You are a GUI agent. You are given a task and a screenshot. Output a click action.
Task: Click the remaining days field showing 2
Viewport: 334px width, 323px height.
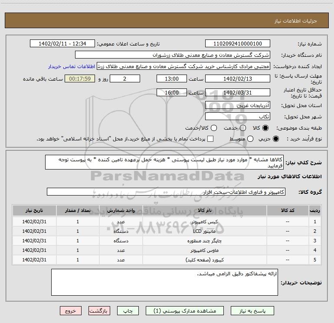[x=125, y=78]
